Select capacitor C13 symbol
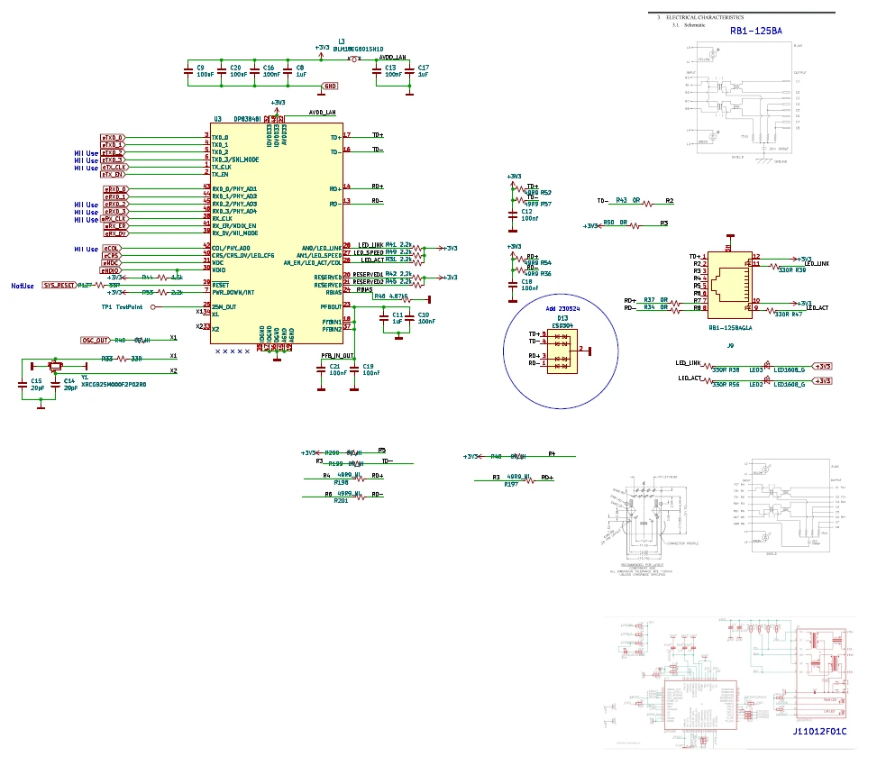This screenshot has width=877, height=775. pyautogui.click(x=377, y=71)
